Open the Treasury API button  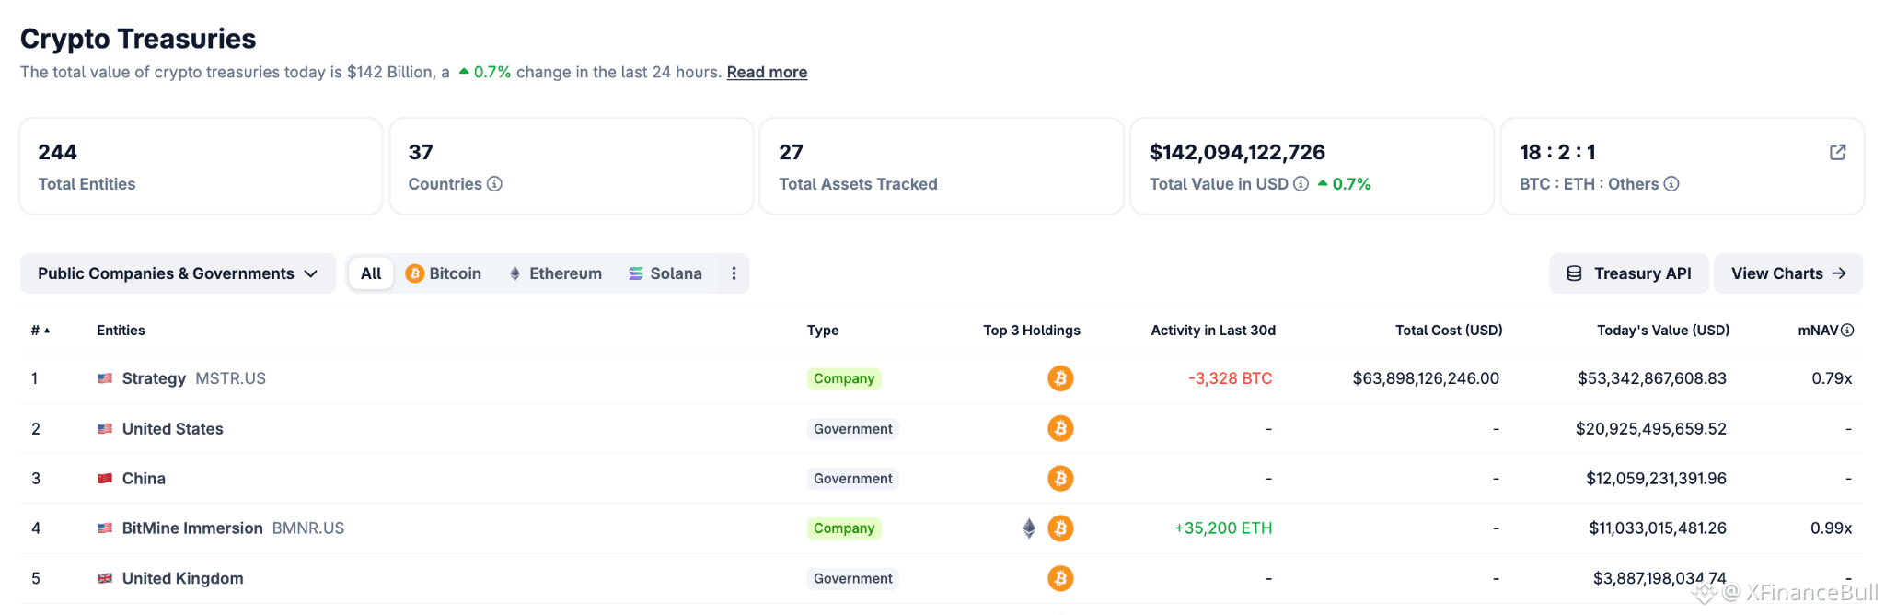(1628, 273)
